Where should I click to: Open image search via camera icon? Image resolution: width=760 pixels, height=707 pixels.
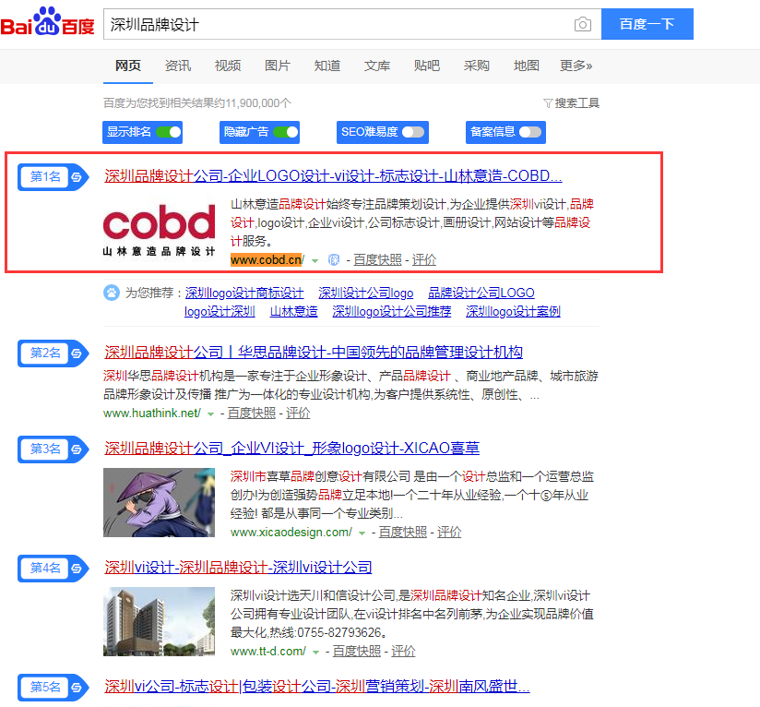click(582, 24)
